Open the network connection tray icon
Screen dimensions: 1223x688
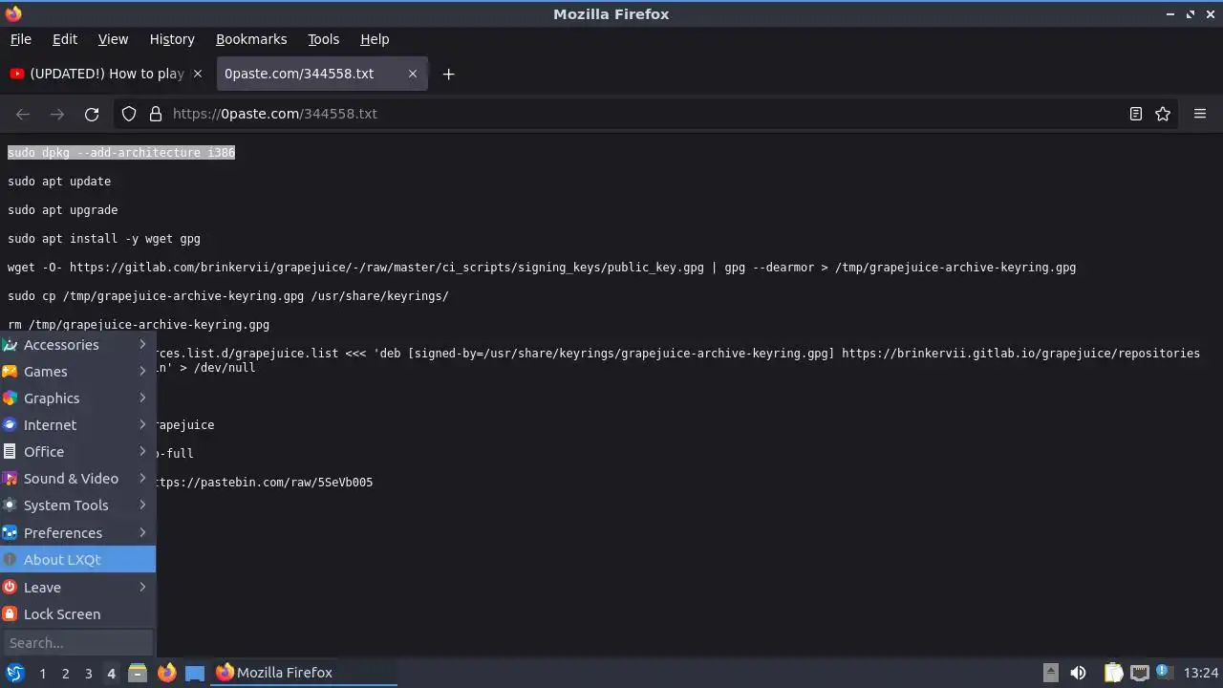1140,673
